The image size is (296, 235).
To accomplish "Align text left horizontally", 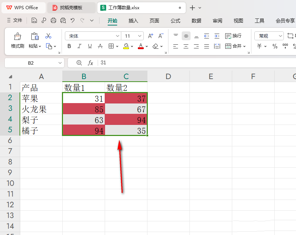I will 176,46.
